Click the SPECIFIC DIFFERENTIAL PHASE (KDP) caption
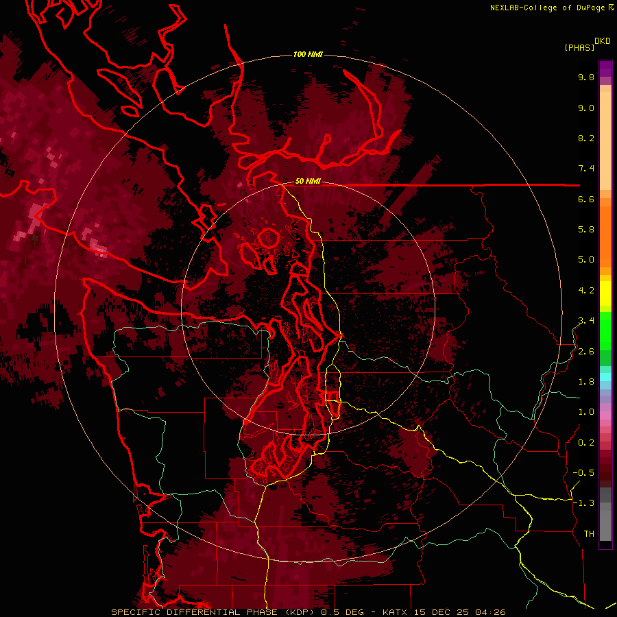The image size is (617, 617). pyautogui.click(x=213, y=612)
